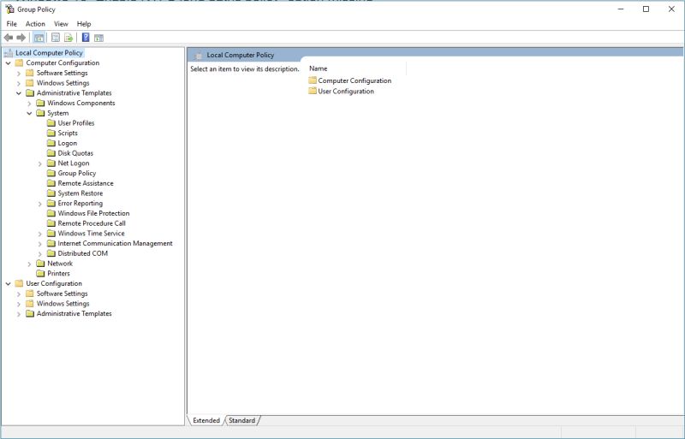Screen dimensions: 685x439
Task: Expand Software Settings under Computer Configuration
Action: 19,73
